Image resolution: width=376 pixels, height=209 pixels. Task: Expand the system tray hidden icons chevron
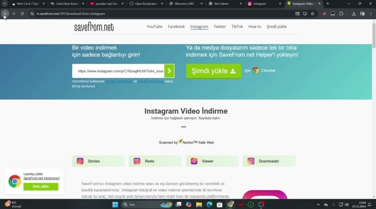pos(319,204)
